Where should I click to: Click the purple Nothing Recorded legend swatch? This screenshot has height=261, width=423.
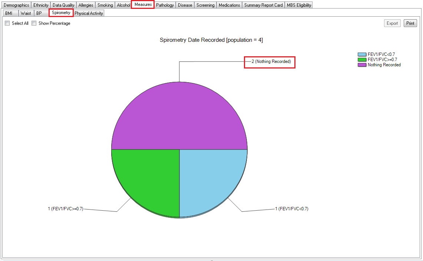click(362, 65)
